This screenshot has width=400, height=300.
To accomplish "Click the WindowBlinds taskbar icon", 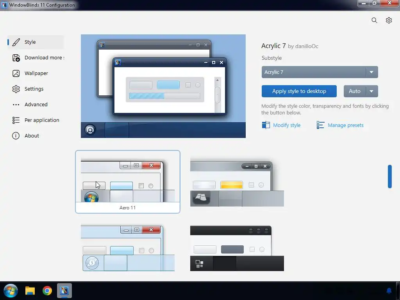I will tap(64, 291).
